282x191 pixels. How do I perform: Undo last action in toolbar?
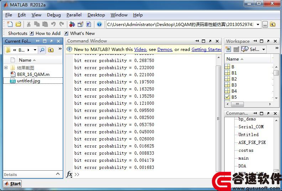(x=53, y=24)
